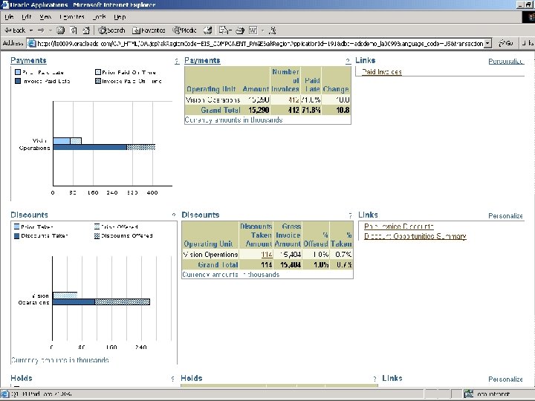Open the Tools menu
This screenshot has height=401, width=535.
[x=99, y=16]
